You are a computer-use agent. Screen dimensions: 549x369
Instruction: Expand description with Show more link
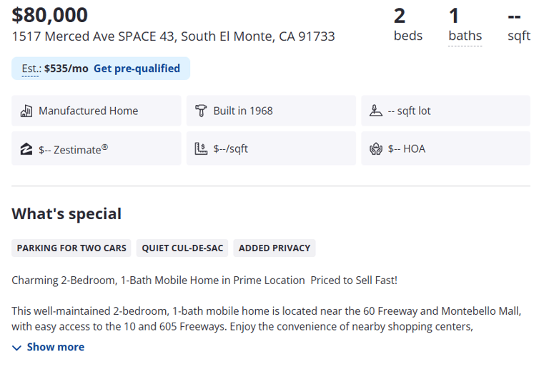pyautogui.click(x=49, y=347)
